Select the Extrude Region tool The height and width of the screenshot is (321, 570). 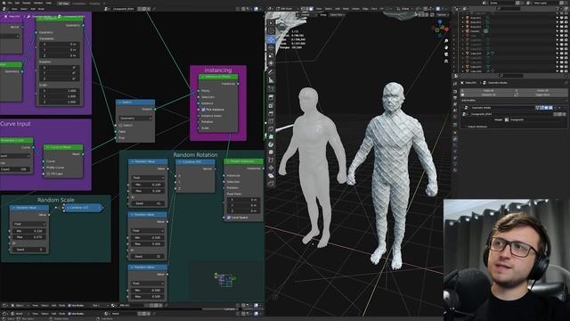271,97
